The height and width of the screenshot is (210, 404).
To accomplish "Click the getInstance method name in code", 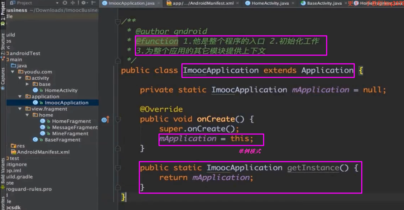I will click(x=313, y=168).
